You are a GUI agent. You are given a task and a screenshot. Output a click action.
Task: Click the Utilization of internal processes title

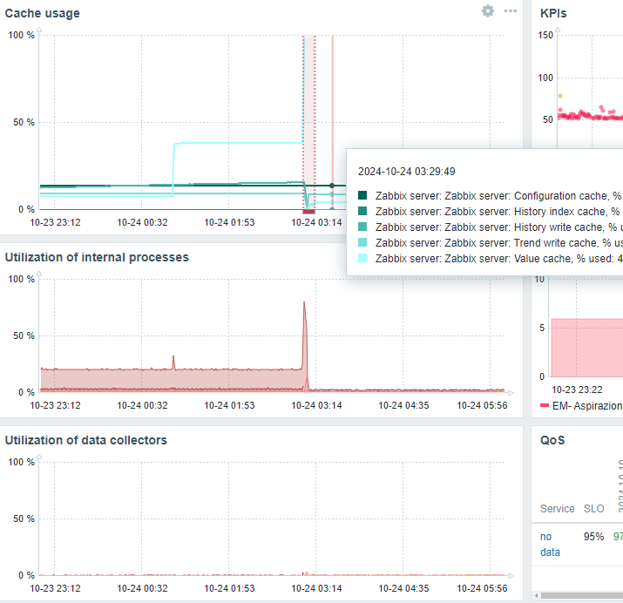97,257
